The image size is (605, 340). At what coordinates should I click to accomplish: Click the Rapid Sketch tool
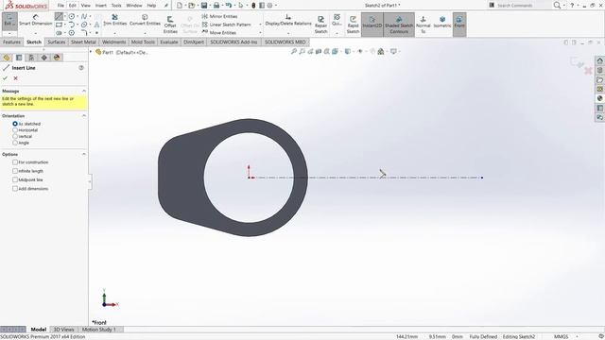(353, 25)
